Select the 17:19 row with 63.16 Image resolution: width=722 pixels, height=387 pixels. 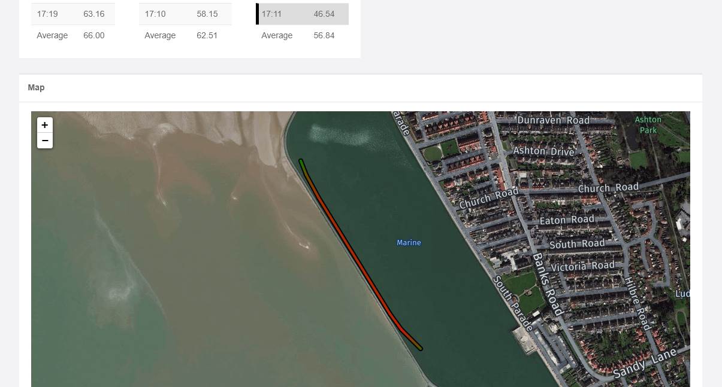pyautogui.click(x=72, y=14)
